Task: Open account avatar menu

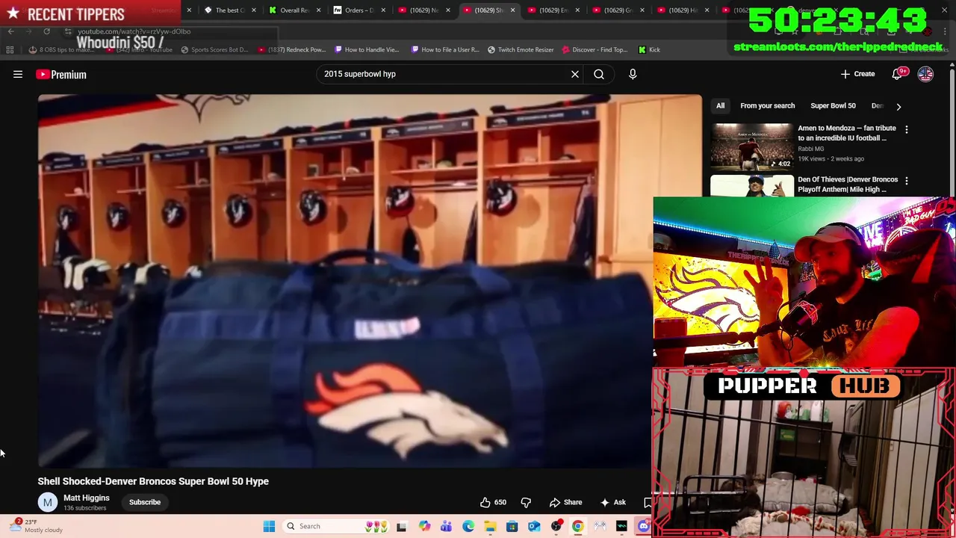Action: (x=925, y=74)
